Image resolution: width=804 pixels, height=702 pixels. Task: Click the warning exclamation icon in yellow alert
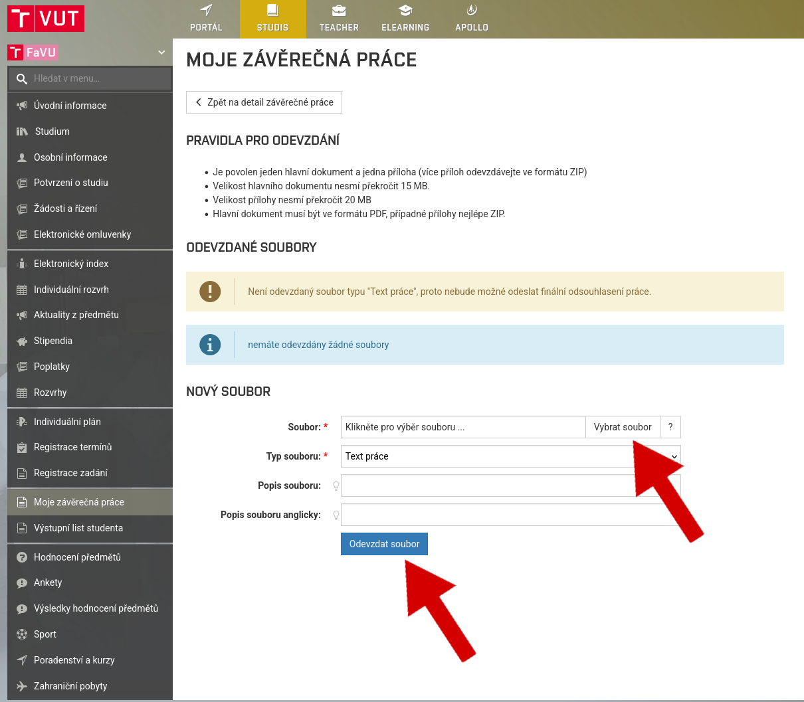pos(210,292)
